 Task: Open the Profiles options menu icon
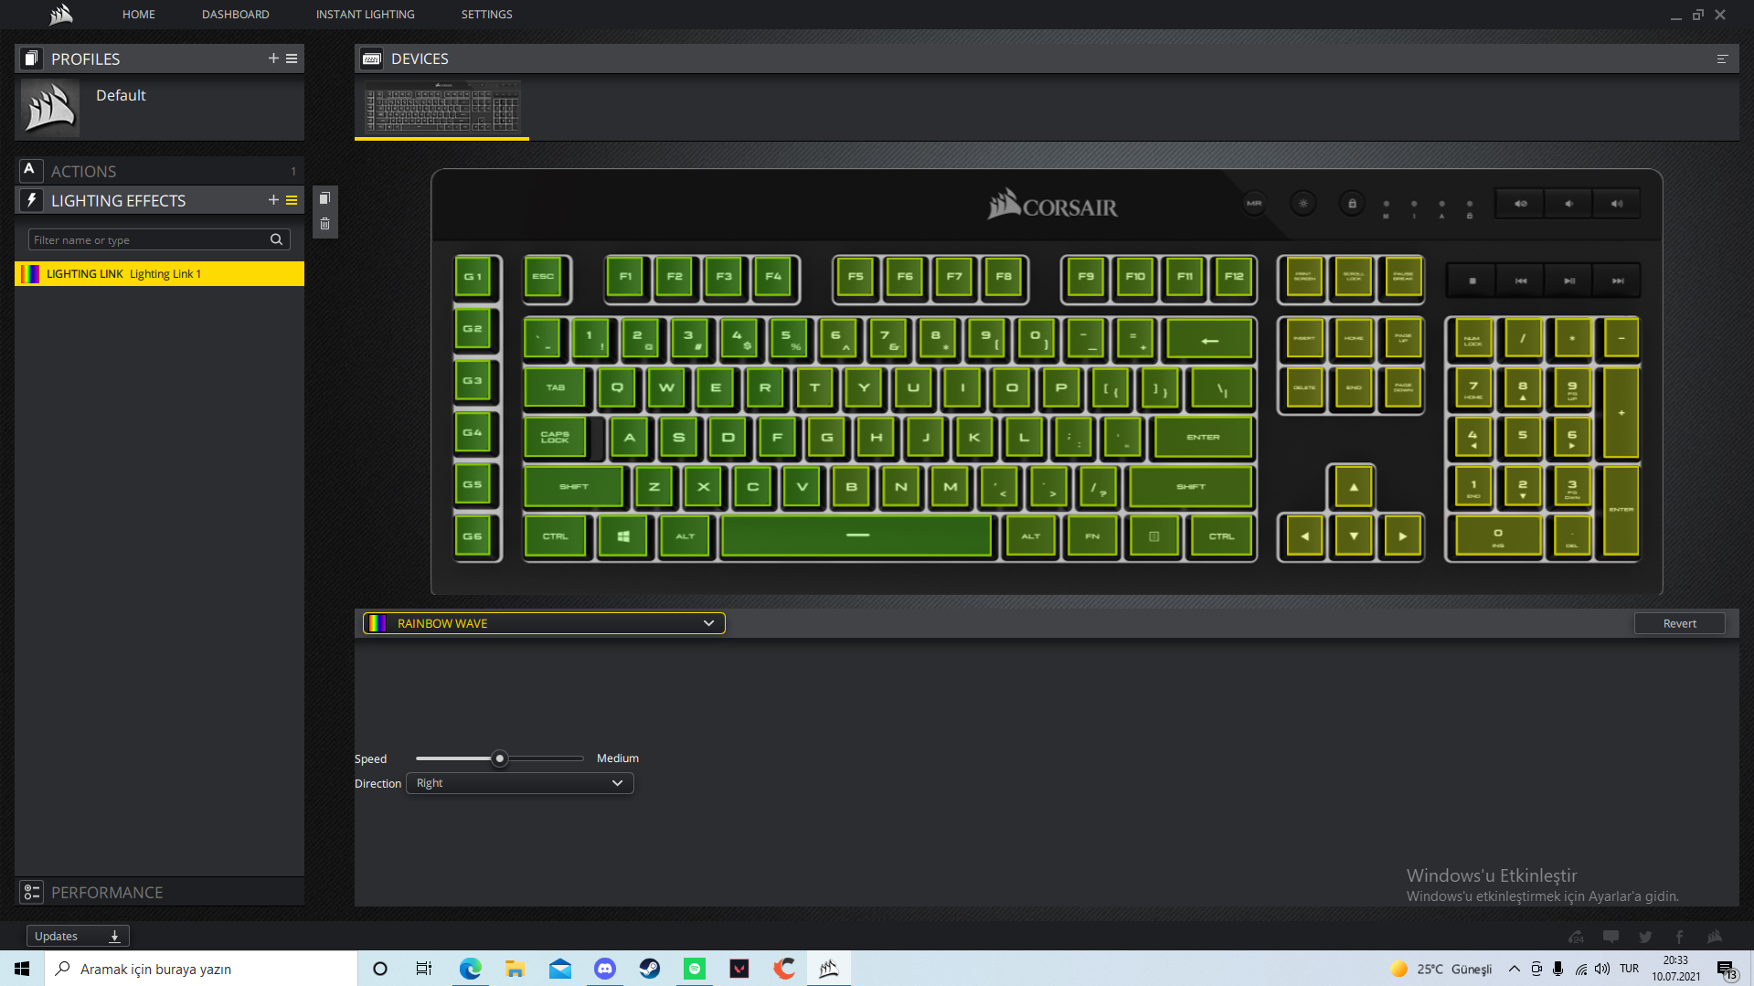pos(292,58)
